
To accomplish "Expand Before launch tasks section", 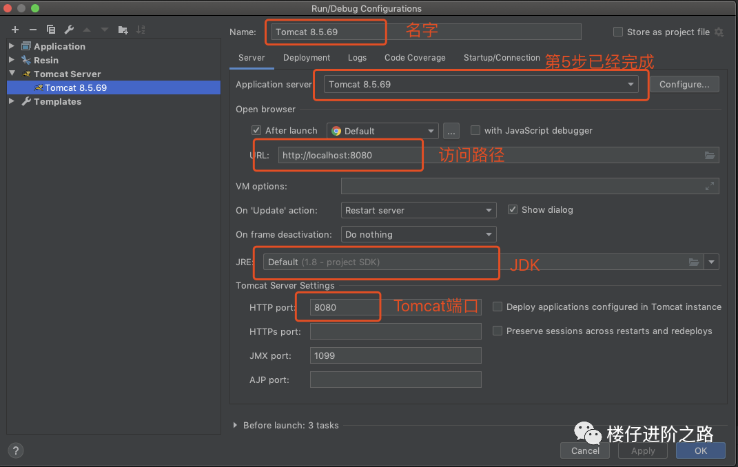I will pos(235,425).
